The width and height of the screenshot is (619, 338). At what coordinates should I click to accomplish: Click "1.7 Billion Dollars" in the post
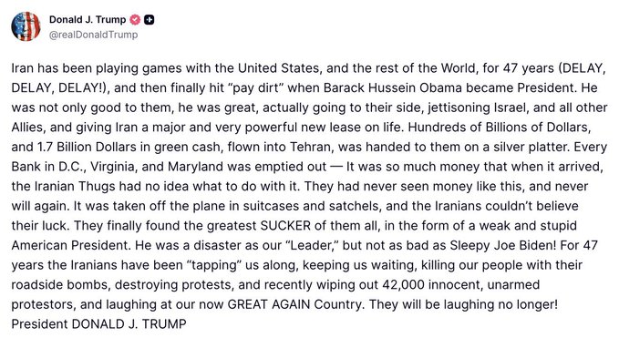(87, 147)
